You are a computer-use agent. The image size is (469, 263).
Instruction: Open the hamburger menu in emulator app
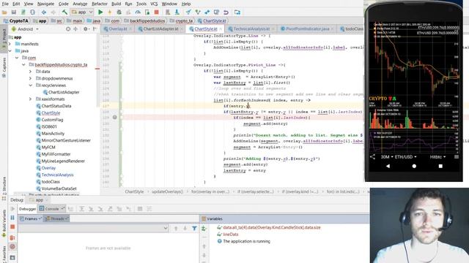pyautogui.click(x=457, y=156)
